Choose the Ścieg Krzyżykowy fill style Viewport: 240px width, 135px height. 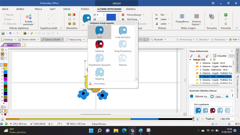123,45
